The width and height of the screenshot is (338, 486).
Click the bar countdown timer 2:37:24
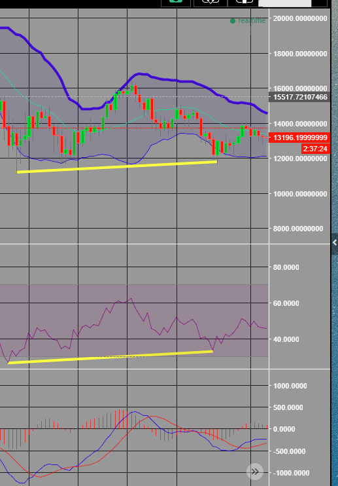315,149
